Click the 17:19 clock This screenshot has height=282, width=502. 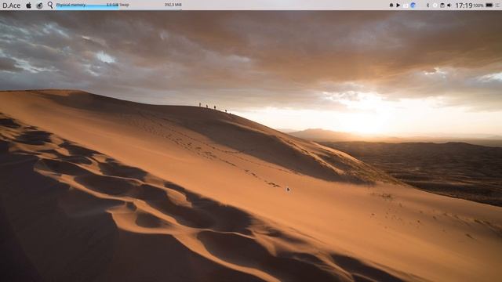[464, 5]
